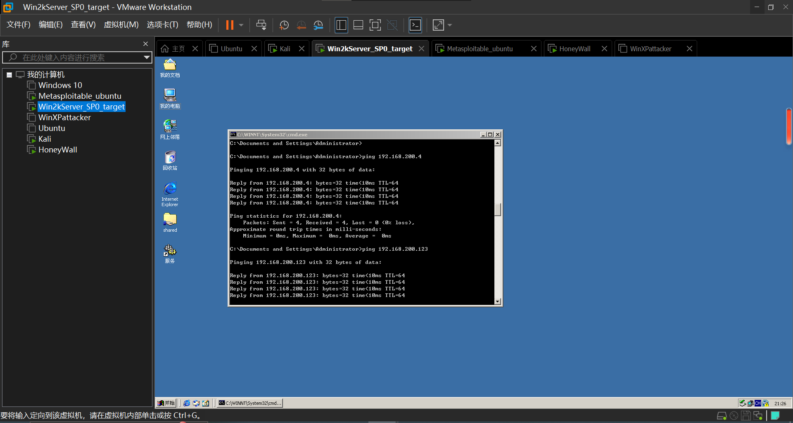
Task: Select Kali in the library tree
Action: (x=45, y=139)
